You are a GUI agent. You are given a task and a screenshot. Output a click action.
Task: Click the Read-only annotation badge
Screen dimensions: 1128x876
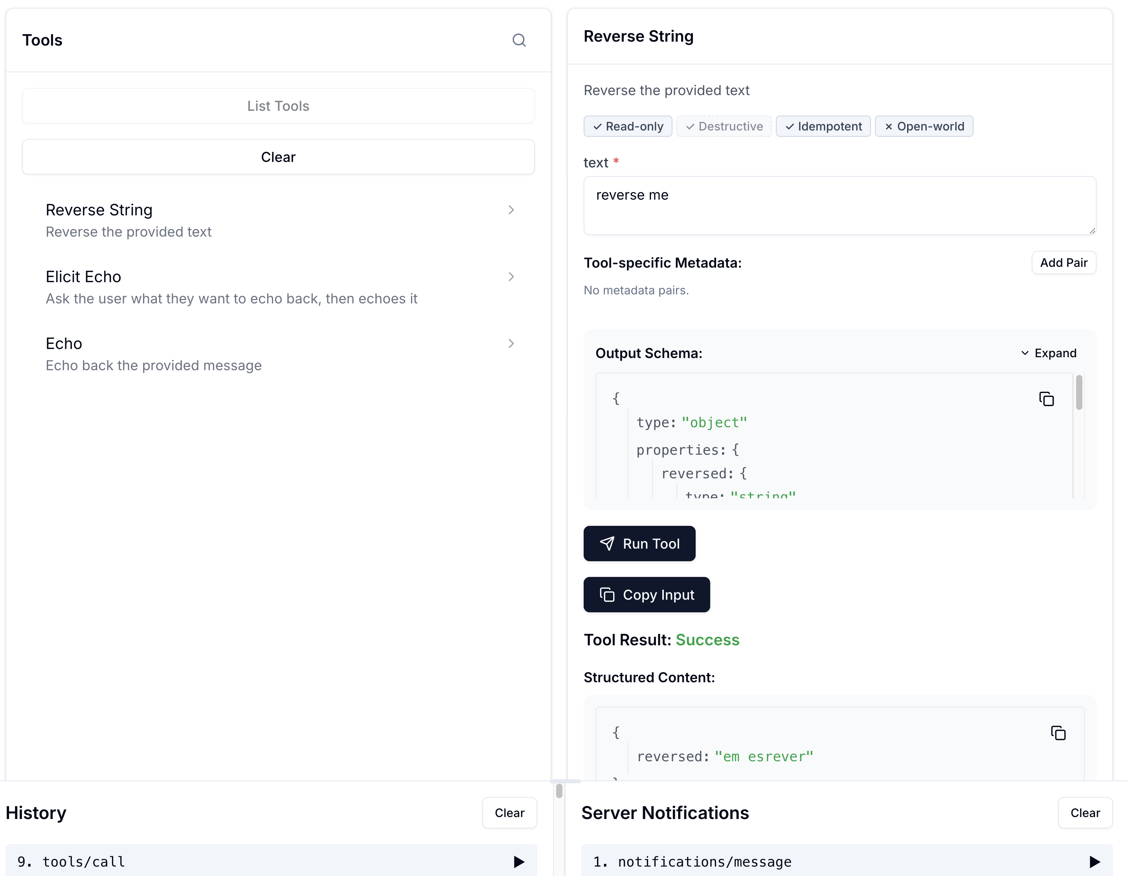click(x=628, y=127)
